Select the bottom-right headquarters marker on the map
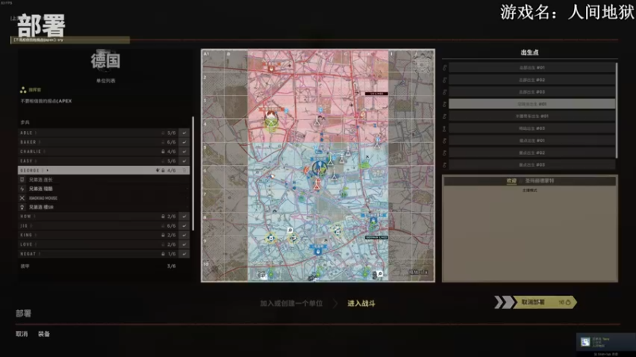Viewport: 636px width, 357px height. (x=366, y=274)
